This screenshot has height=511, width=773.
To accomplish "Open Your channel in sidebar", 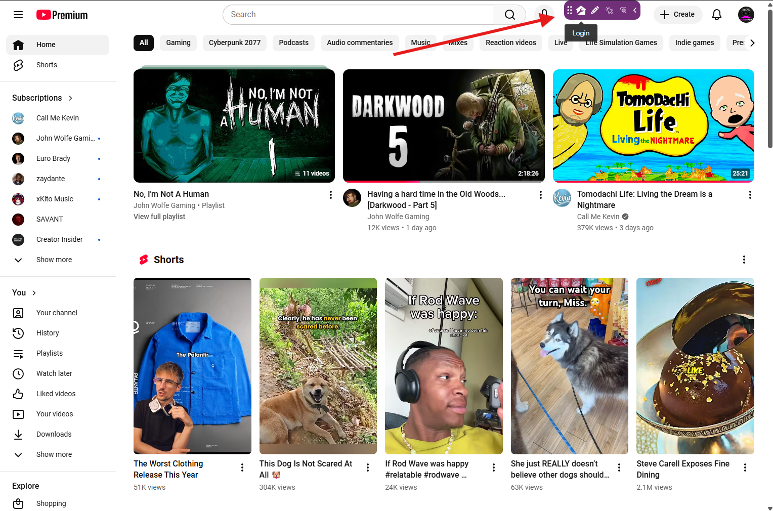I will point(58,313).
